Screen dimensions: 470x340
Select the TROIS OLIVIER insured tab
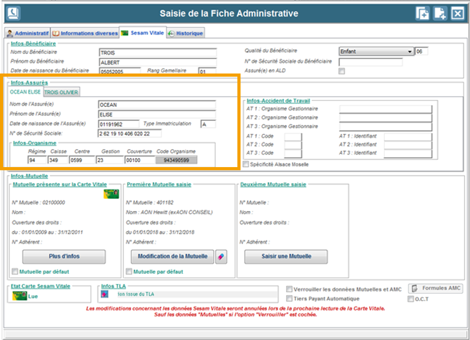tap(61, 92)
